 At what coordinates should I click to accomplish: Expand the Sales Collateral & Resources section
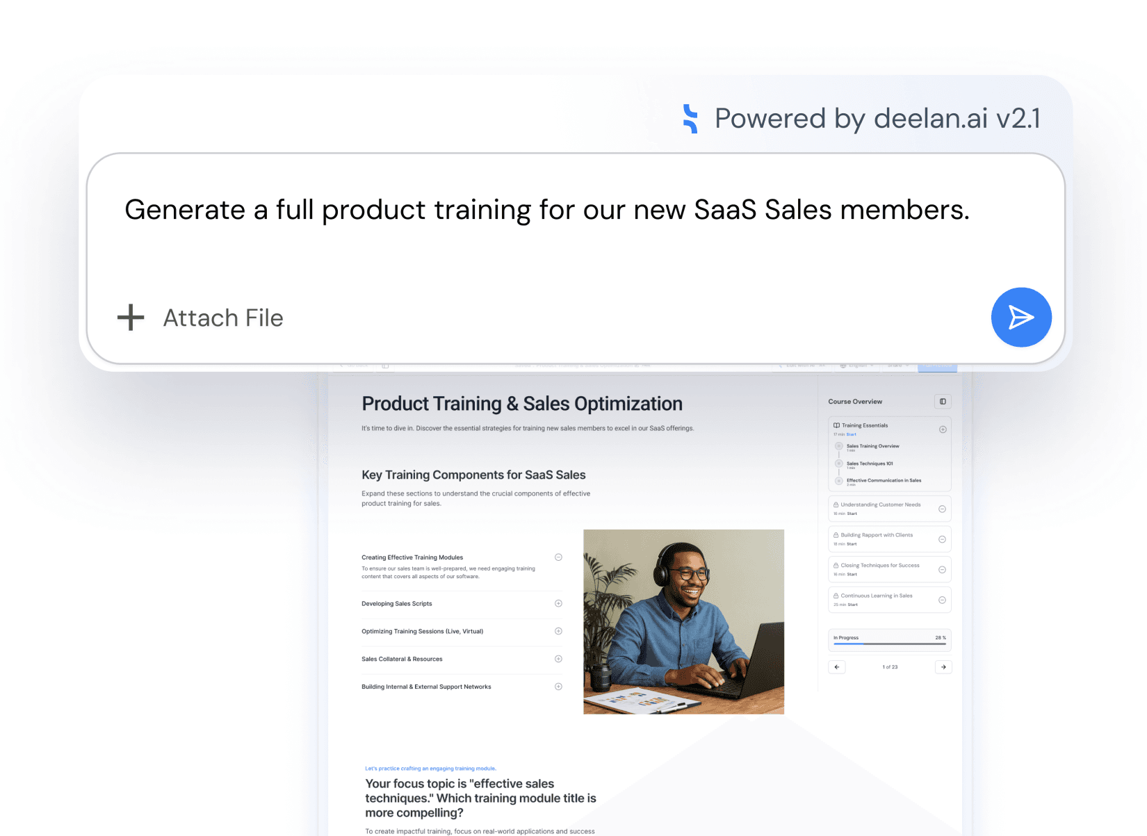(558, 659)
